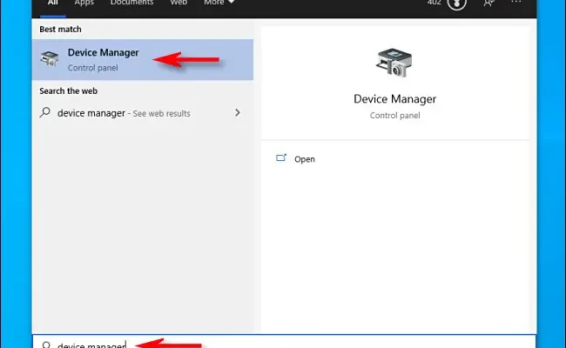566x348 pixels.
Task: Click the magnifier icon beside web suggestion
Action: [45, 112]
